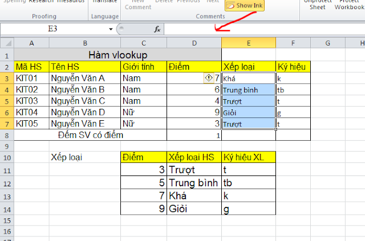Screen dimensions: 365x241
Task: Click 'g' in Ký hiệu column row 6
Action: click(x=293, y=113)
